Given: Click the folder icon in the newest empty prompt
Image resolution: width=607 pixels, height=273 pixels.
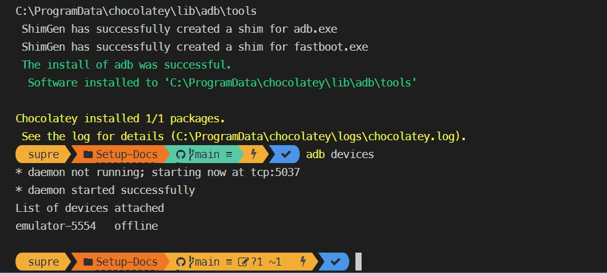Looking at the screenshot, I should pyautogui.click(x=88, y=262).
